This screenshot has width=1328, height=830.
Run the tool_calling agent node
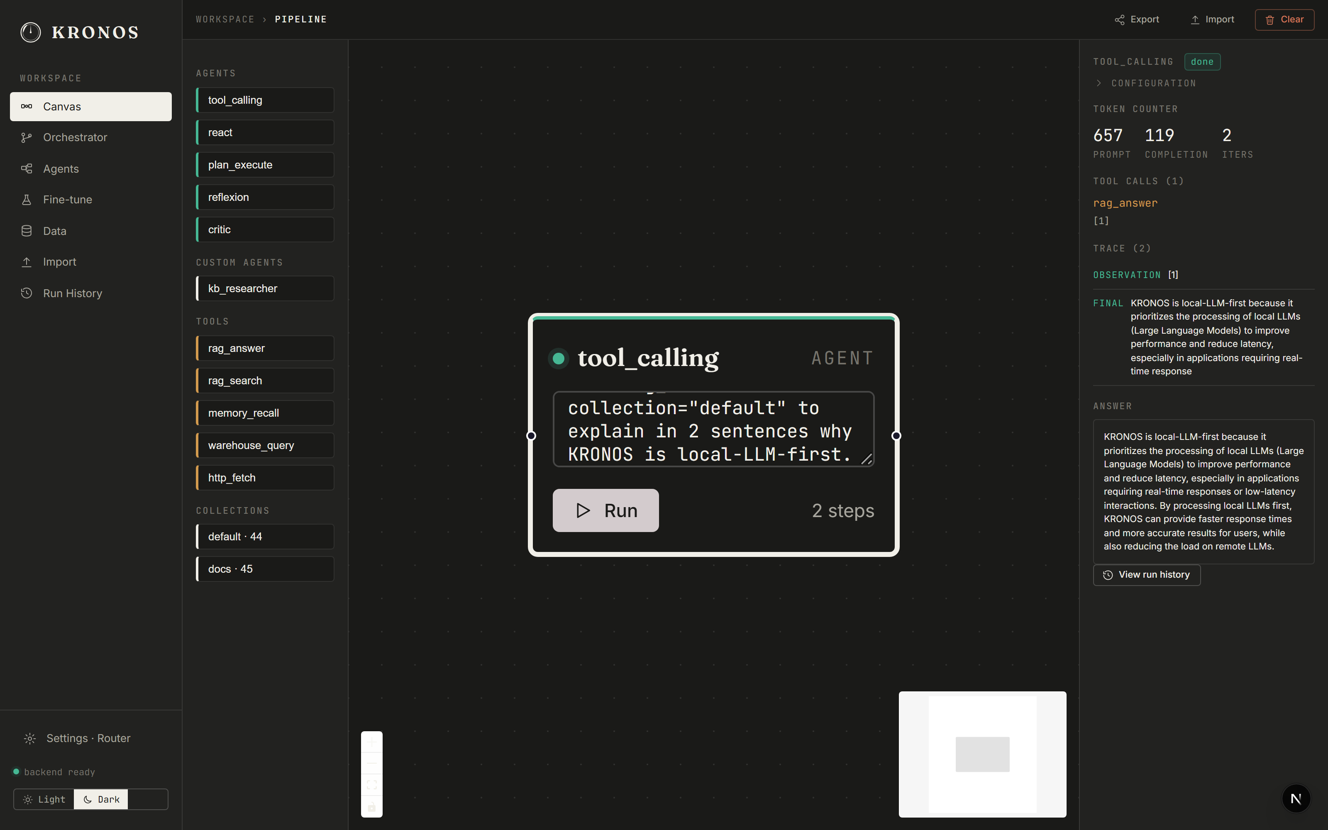click(605, 510)
